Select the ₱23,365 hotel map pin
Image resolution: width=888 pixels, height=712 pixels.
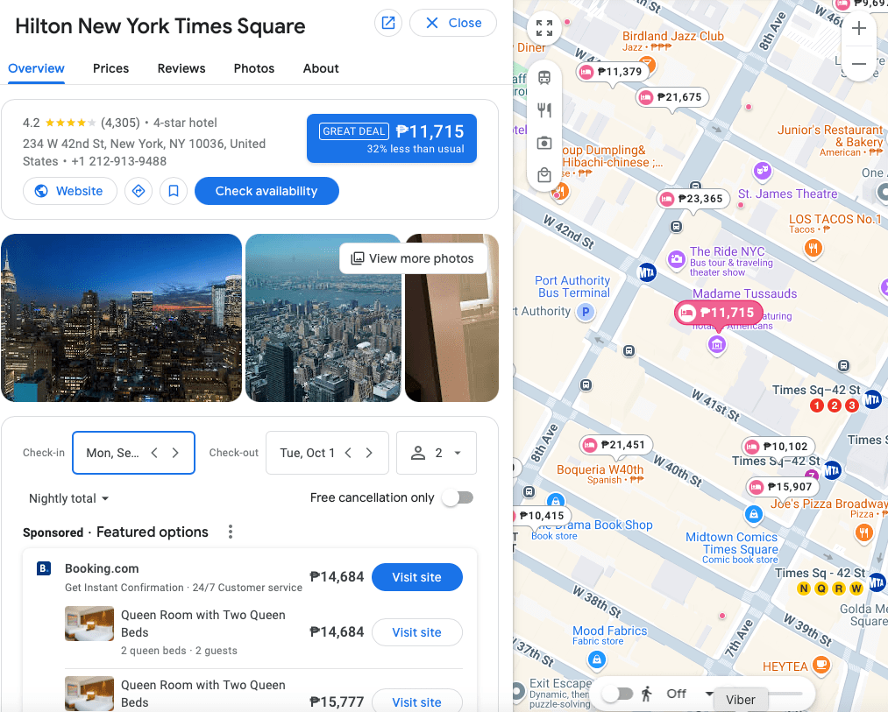click(x=693, y=199)
